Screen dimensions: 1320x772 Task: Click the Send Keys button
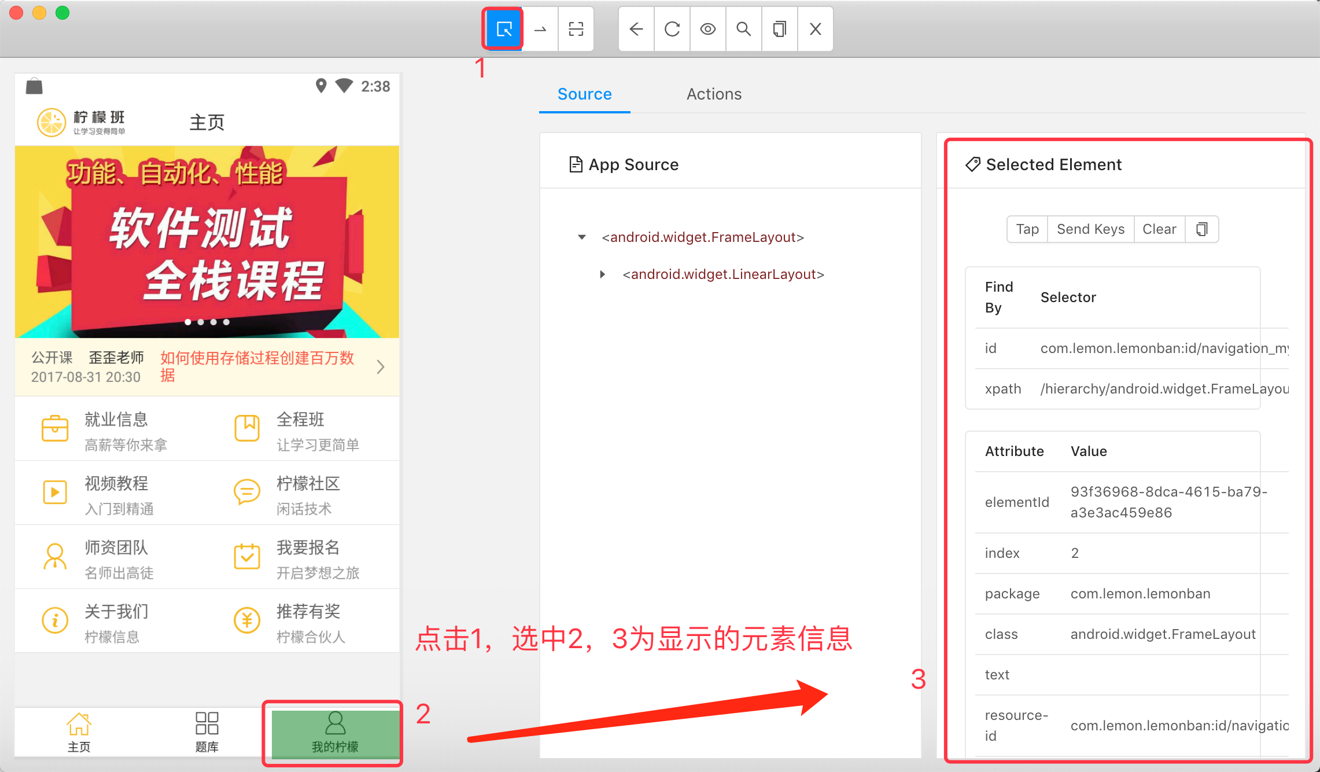[1090, 229]
